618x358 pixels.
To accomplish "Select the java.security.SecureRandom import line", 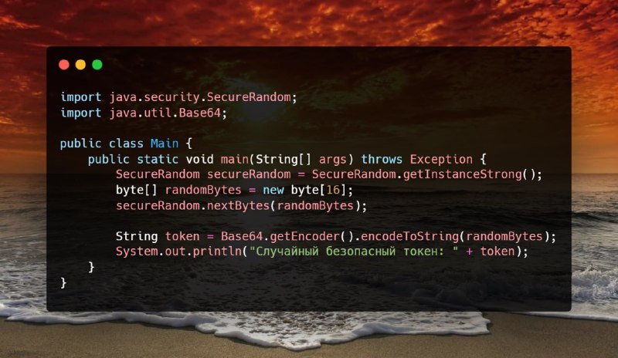I will coord(178,97).
